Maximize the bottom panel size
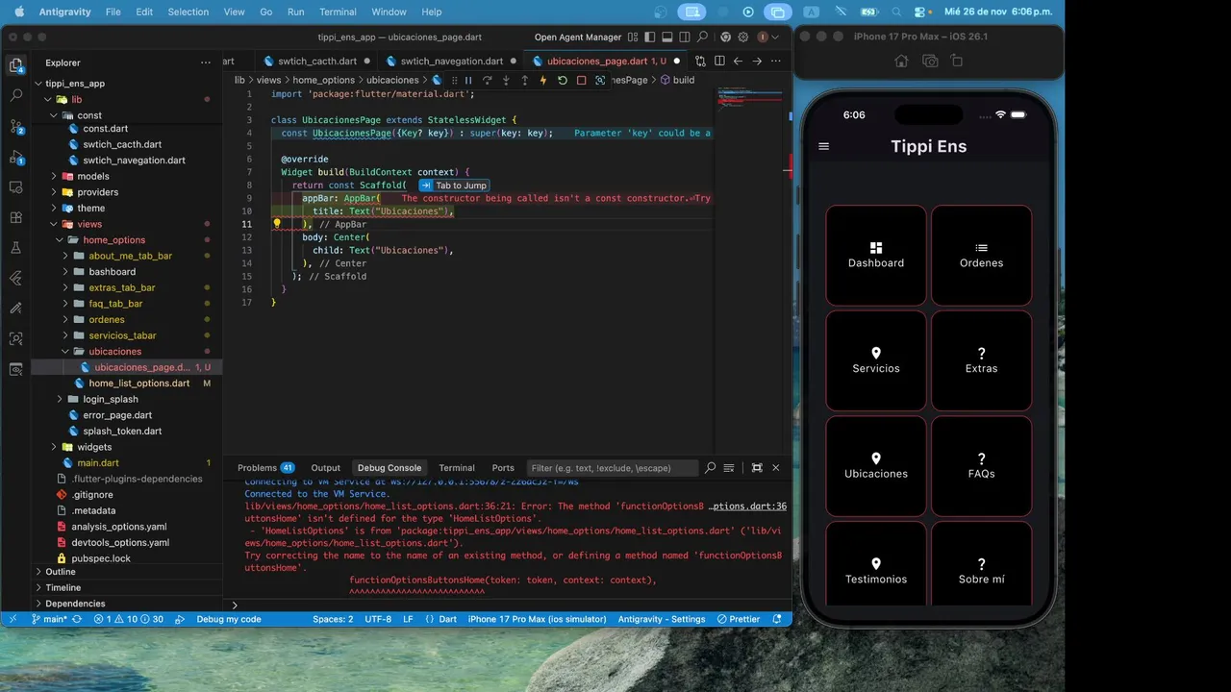 [757, 468]
